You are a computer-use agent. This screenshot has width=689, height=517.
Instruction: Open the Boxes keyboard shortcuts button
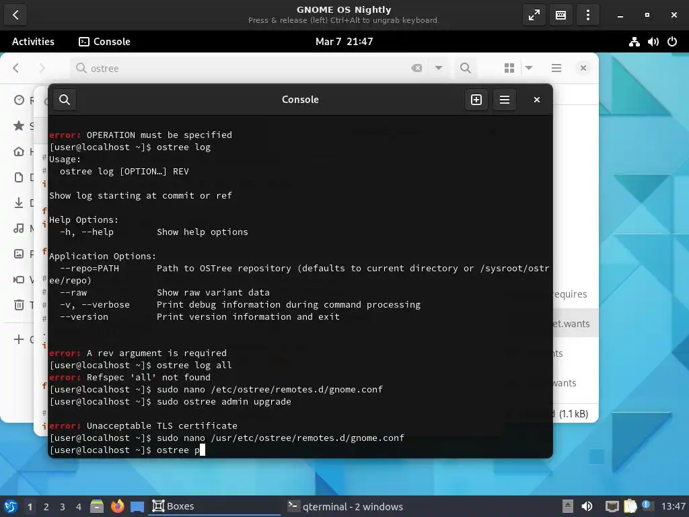(560, 15)
